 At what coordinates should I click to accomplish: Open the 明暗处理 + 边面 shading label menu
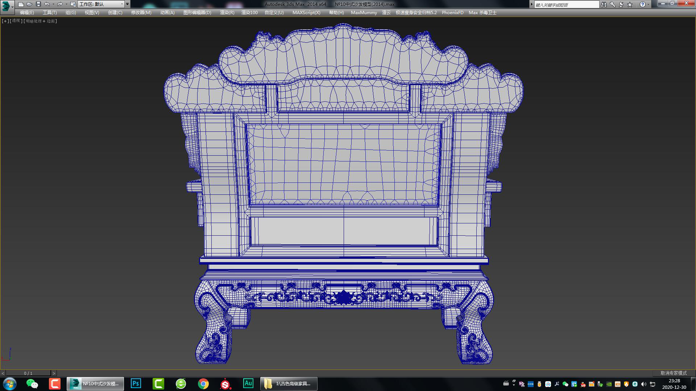pos(41,21)
